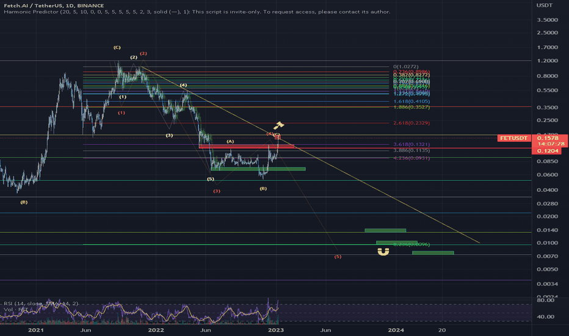569x336 pixels.
Task: Click the 2023 label on the time axis
Action: click(276, 330)
